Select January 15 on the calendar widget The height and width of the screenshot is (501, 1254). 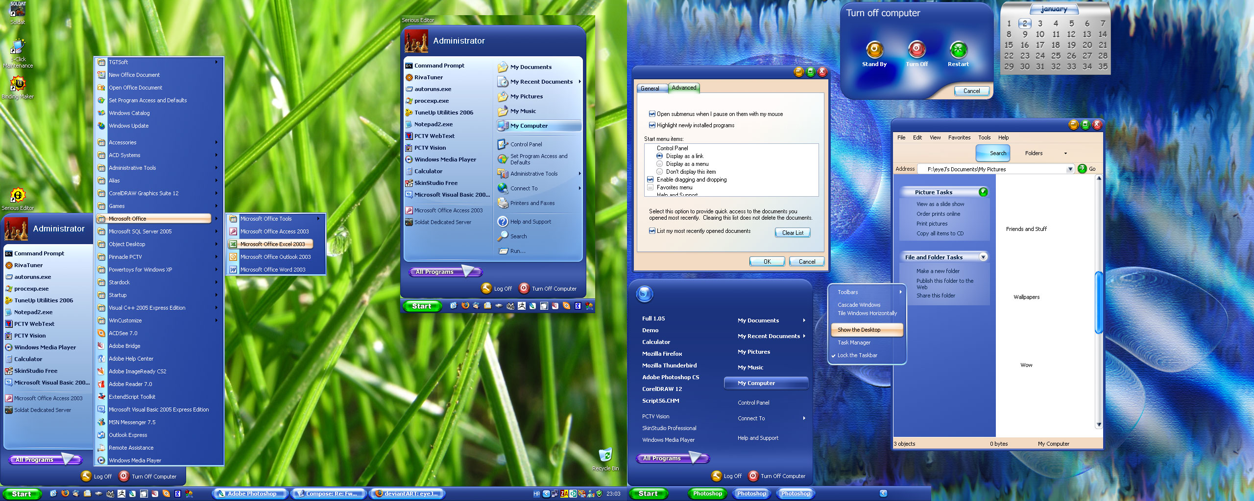[1009, 45]
